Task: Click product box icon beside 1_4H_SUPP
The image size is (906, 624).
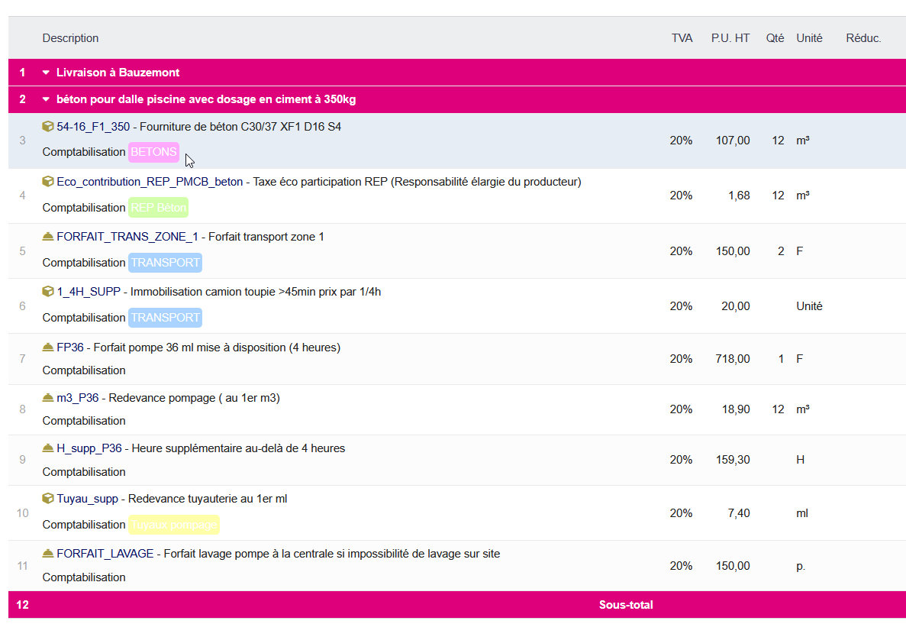Action: tap(48, 292)
